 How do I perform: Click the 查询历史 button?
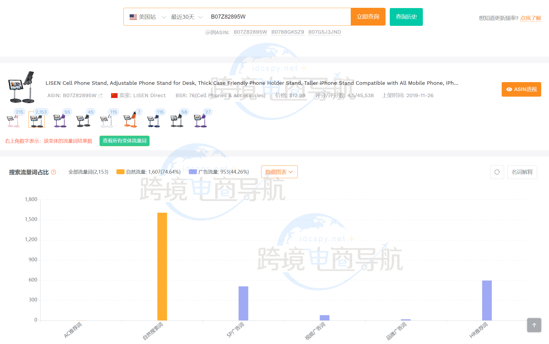pos(406,17)
